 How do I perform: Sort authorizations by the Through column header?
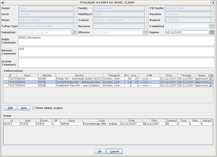[x=186, y=75]
